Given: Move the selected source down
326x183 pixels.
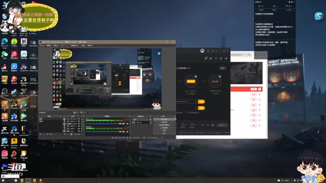Looking at the screenshot, I should click(79, 134).
